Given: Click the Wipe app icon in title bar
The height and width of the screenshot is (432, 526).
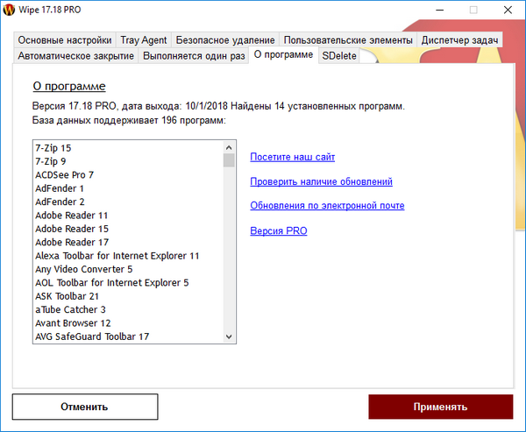Looking at the screenshot, I should (11, 11).
